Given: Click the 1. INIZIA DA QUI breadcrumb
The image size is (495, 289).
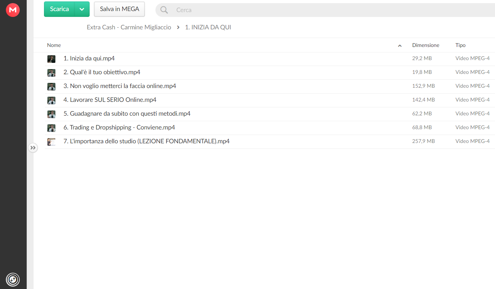Looking at the screenshot, I should (x=208, y=27).
